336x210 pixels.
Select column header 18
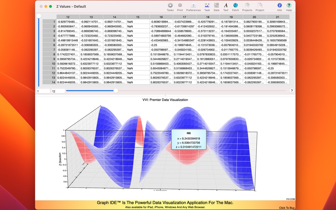(208, 17)
